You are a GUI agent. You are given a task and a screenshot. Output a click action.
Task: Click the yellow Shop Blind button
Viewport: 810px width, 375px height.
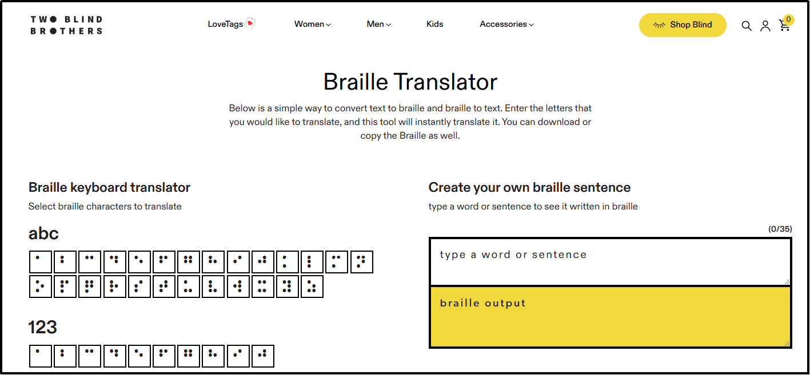tap(683, 25)
